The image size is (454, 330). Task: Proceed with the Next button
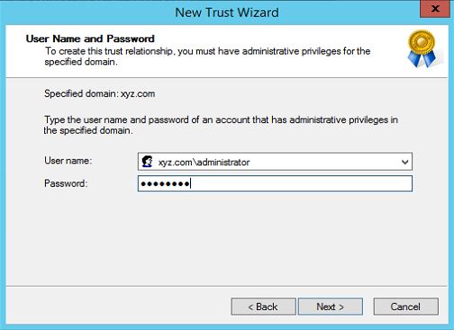331,307
